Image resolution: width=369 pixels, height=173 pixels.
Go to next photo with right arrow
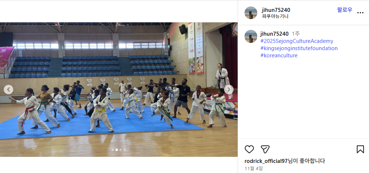(x=229, y=89)
